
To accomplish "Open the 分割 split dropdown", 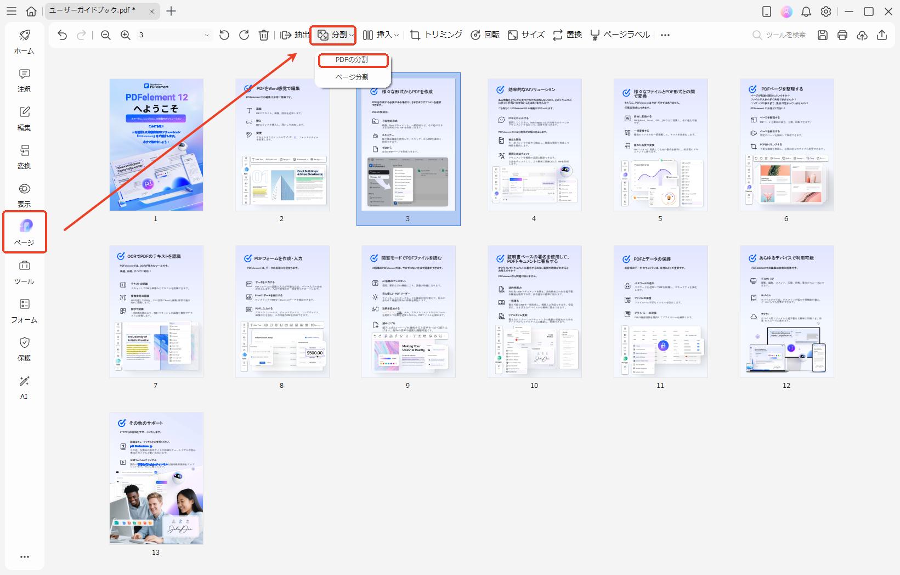I will coord(333,35).
